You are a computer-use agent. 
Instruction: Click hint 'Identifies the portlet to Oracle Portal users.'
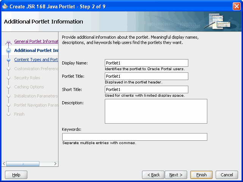[x=145, y=69]
